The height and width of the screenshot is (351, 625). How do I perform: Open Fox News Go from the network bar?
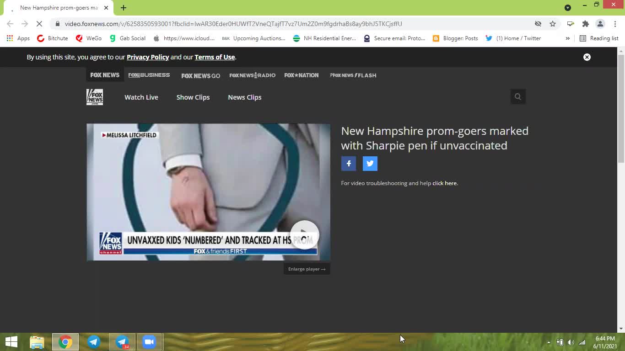tap(200, 75)
